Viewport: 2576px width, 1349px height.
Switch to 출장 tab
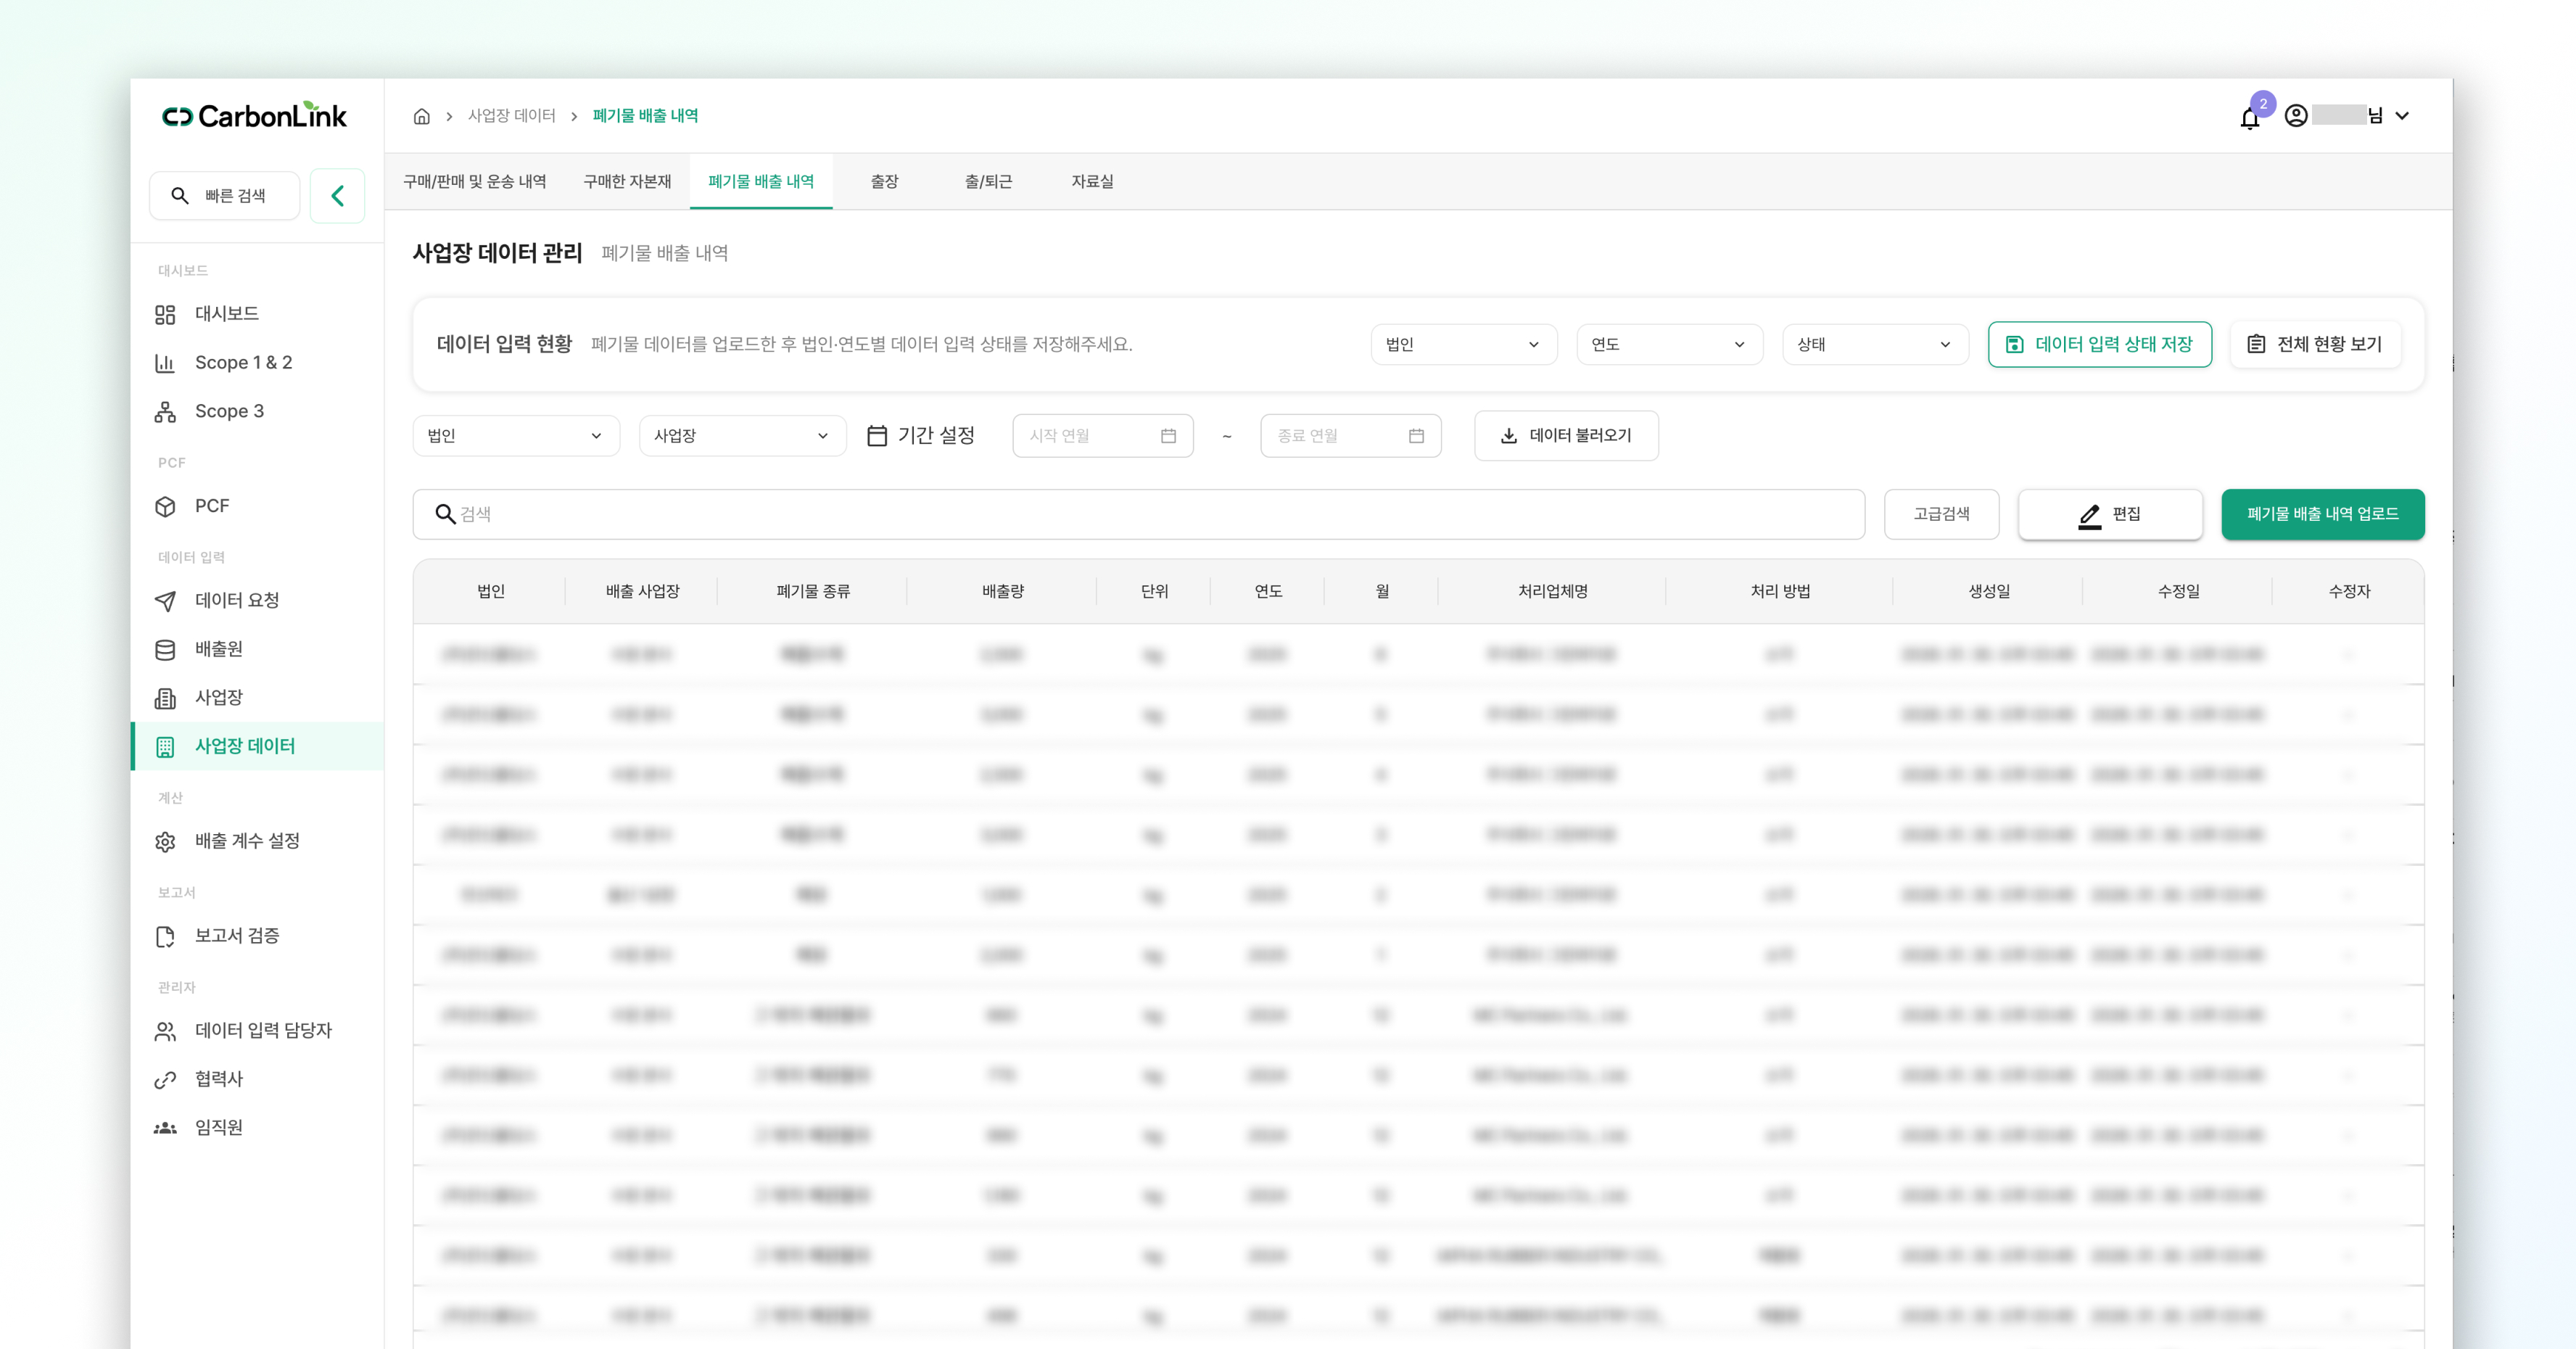click(x=885, y=182)
